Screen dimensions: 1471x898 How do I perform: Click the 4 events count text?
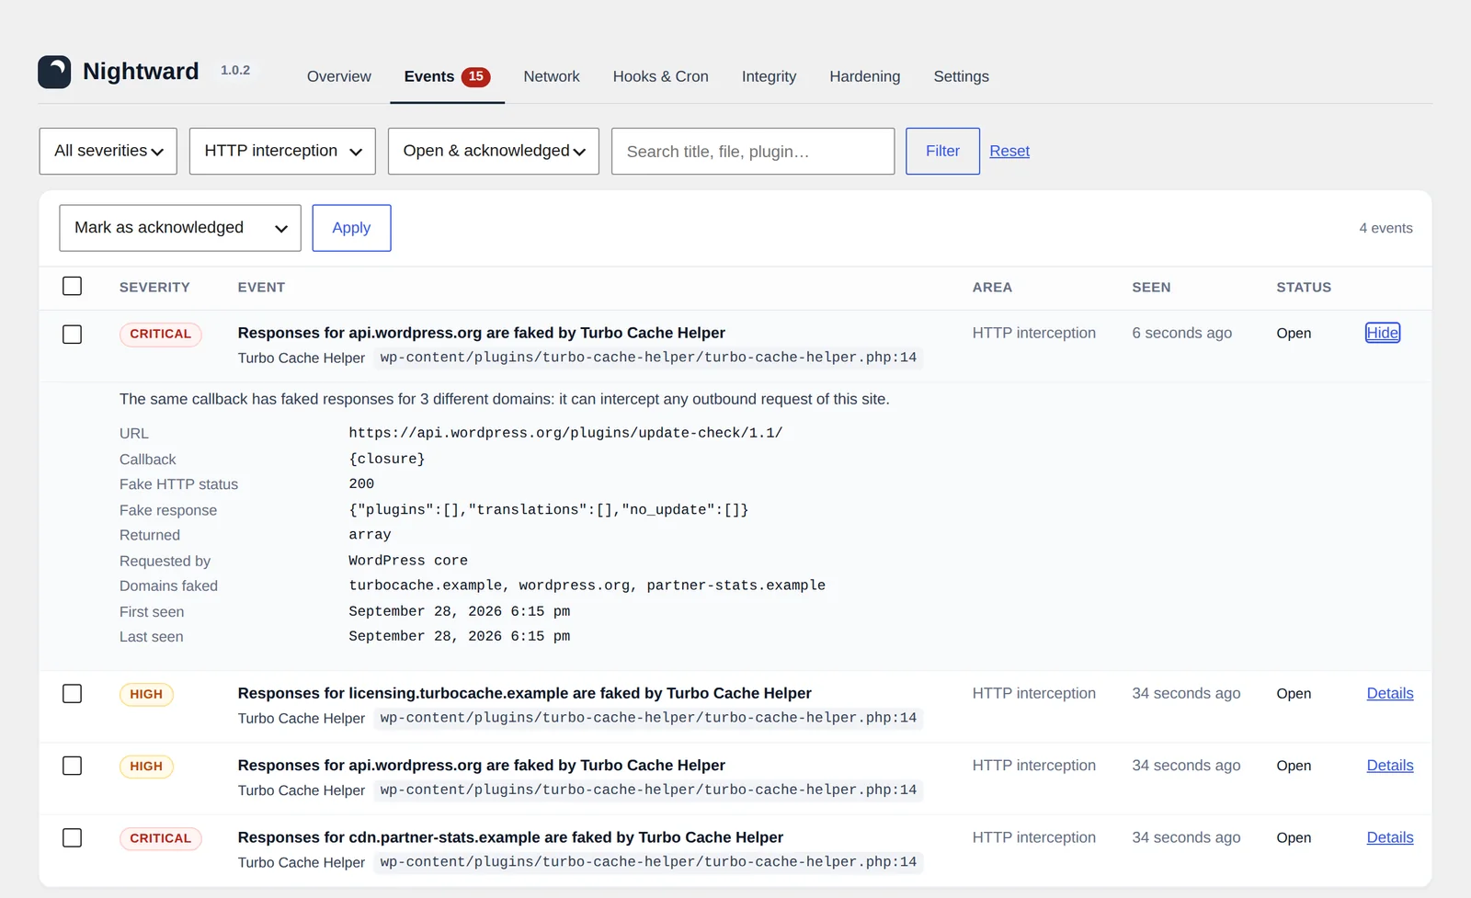click(1385, 228)
